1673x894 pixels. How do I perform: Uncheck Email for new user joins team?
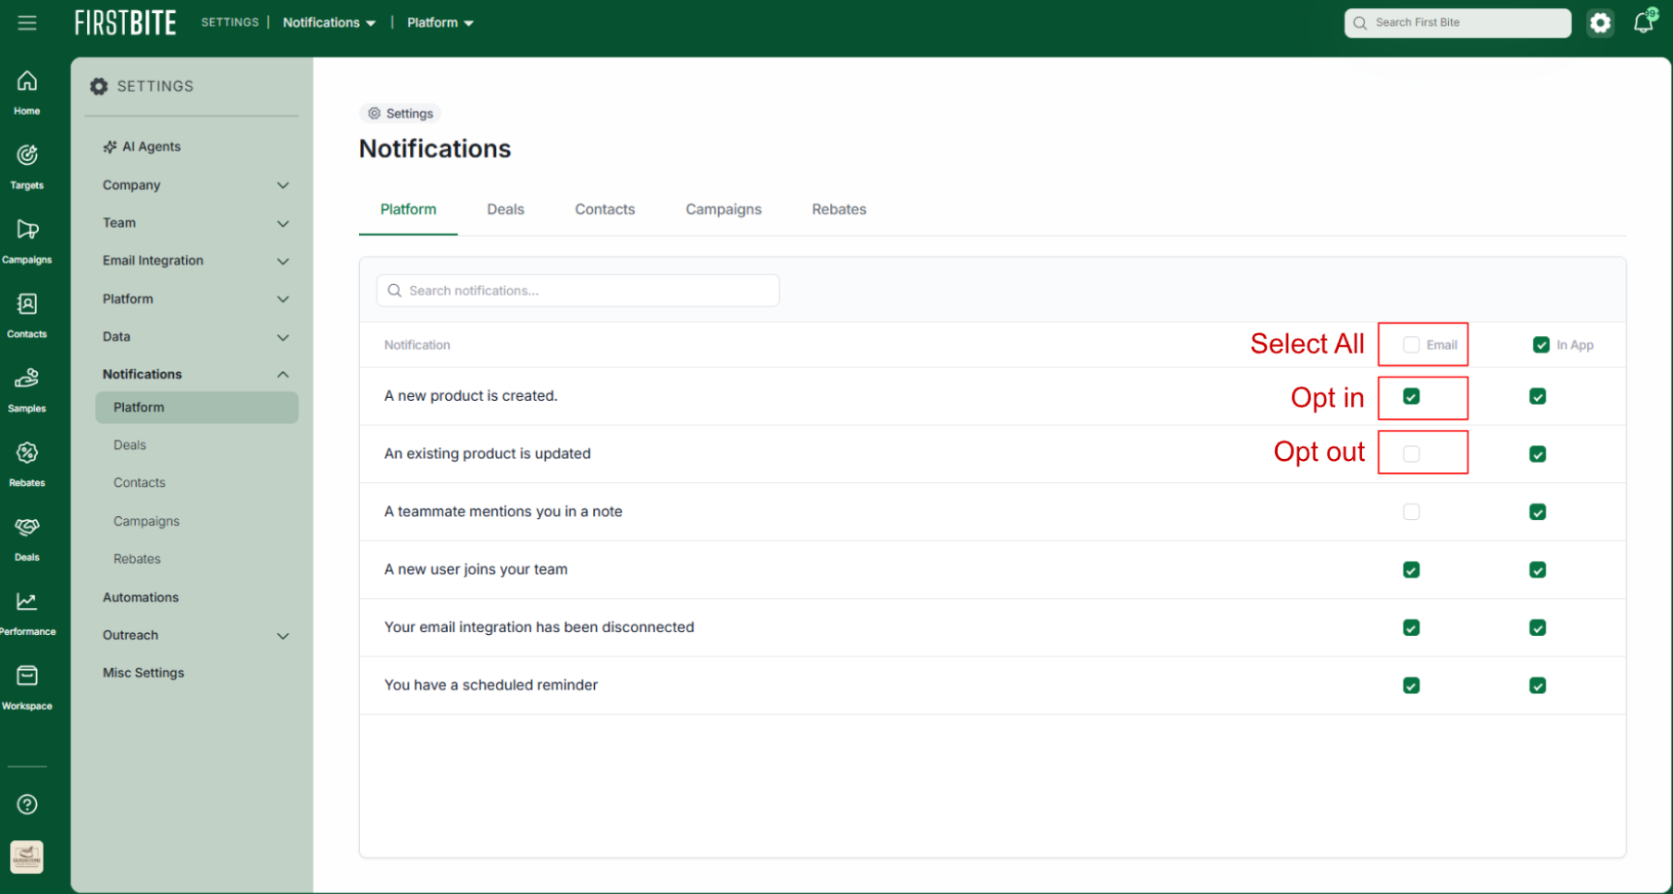[1411, 569]
